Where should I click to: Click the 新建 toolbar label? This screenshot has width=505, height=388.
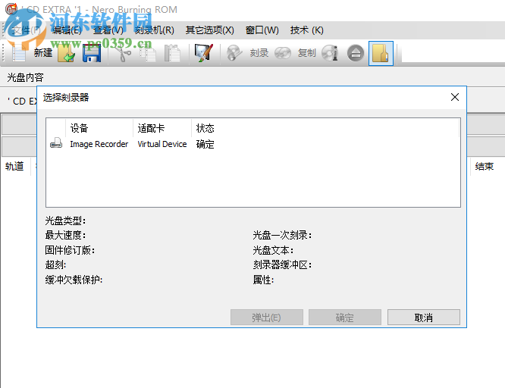click(x=42, y=53)
